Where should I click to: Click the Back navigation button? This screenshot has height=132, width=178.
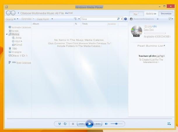pyautogui.click(x=8, y=13)
